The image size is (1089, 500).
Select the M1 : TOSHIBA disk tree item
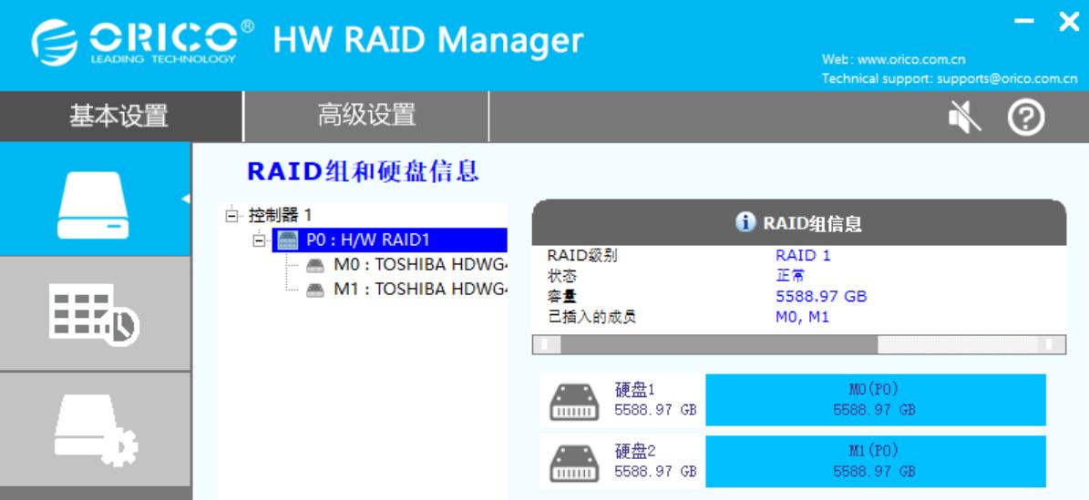(407, 289)
